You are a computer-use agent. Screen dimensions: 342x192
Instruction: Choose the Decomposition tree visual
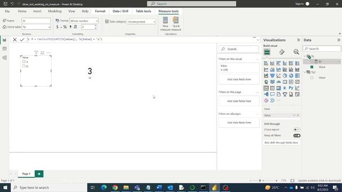click(x=266, y=94)
